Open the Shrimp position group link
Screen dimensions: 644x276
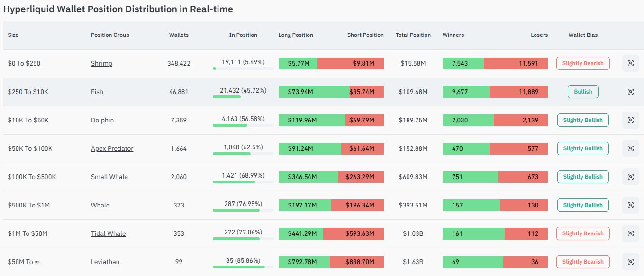click(x=101, y=63)
